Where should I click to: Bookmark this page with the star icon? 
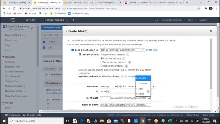pos(199,8)
